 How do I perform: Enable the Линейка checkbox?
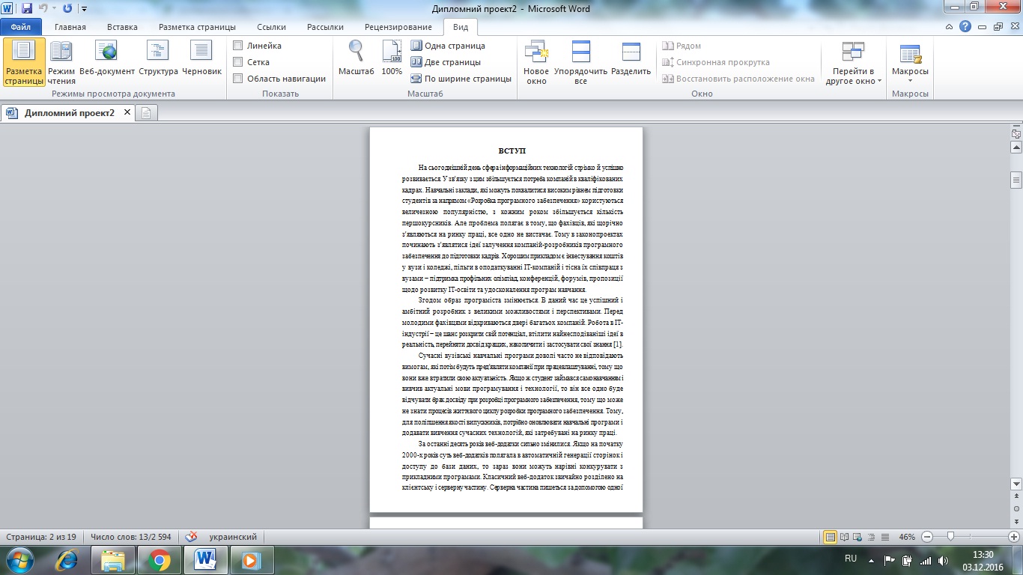[238, 46]
